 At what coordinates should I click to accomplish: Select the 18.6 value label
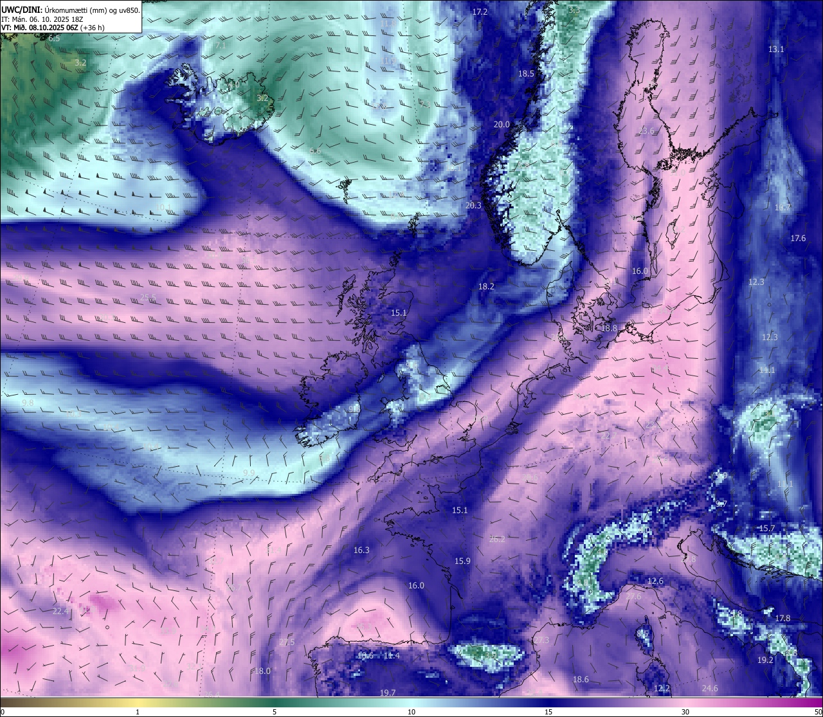(x=581, y=680)
